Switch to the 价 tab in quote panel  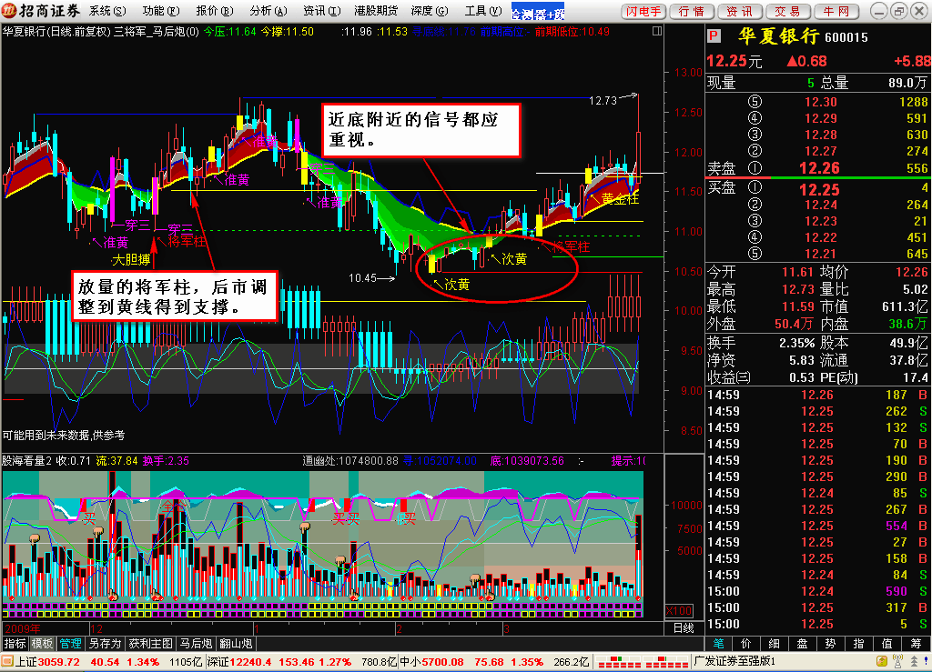[746, 644]
